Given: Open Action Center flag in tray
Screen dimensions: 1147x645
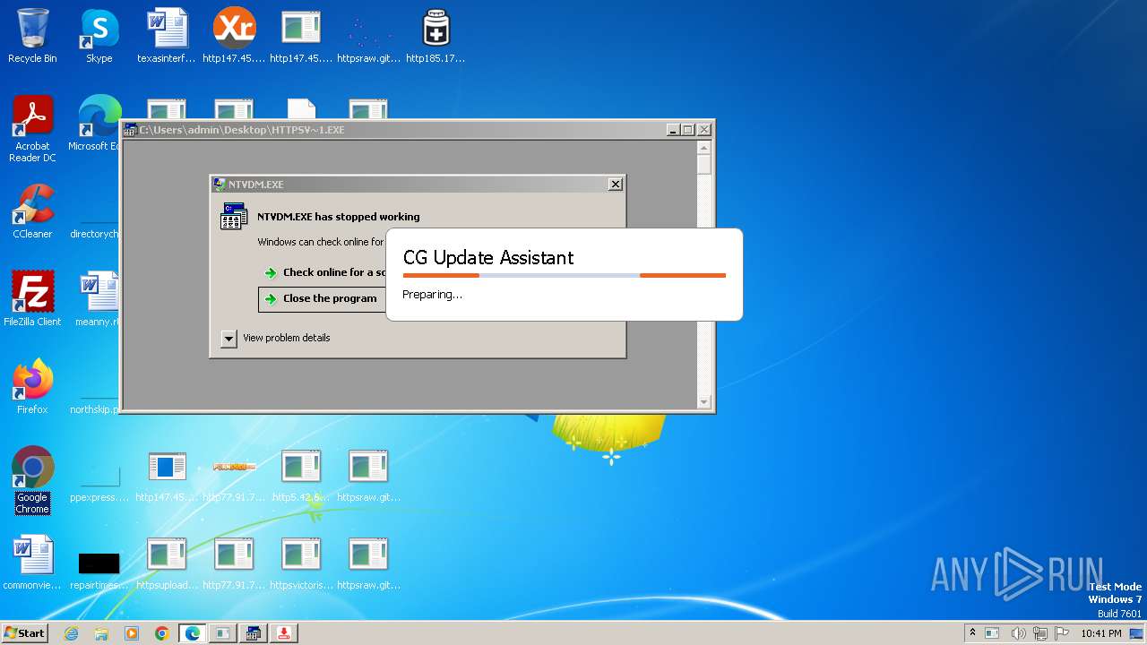Looking at the screenshot, I should [1063, 633].
